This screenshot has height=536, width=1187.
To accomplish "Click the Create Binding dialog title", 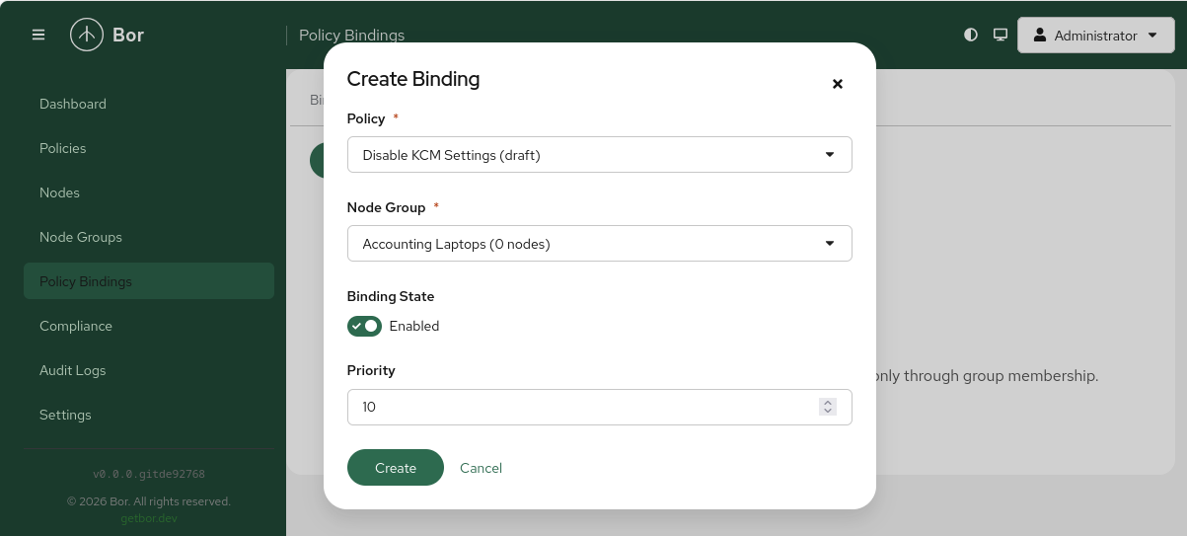I will point(413,79).
